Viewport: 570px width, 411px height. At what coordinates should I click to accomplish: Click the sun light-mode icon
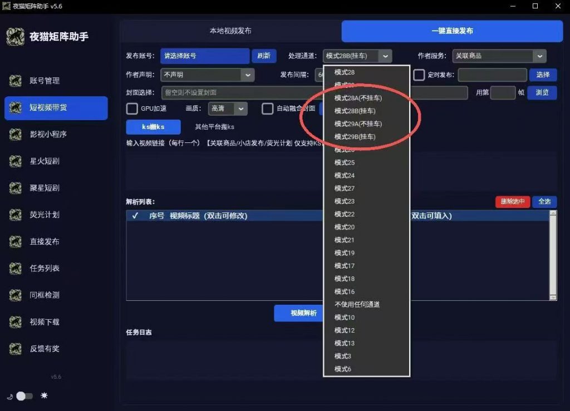(45, 395)
